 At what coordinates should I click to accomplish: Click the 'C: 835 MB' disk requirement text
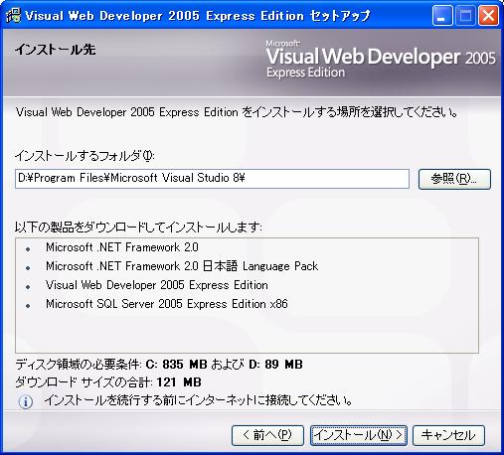pyautogui.click(x=176, y=365)
